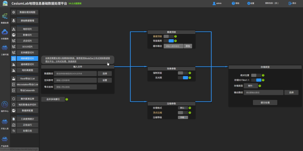Select 地形影像合并切片 in the sidebar
The image size is (303, 151).
coord(27,105)
